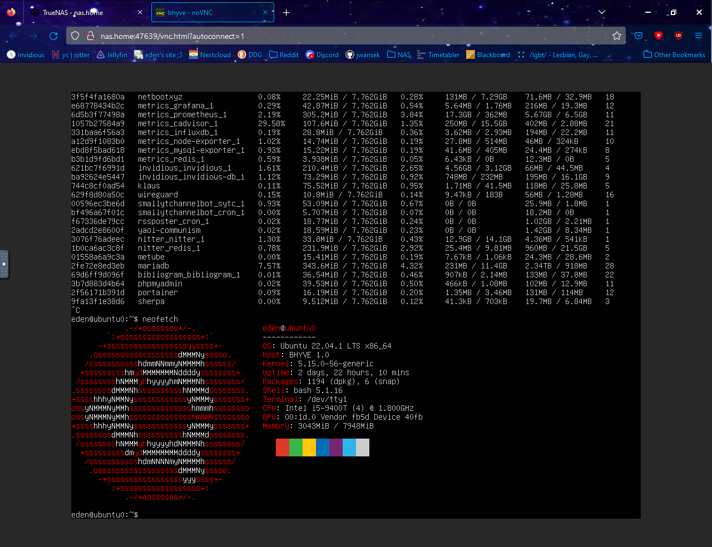This screenshot has height=547, width=712.
Task: Click the phpmyadmin container name
Action: coord(160,284)
